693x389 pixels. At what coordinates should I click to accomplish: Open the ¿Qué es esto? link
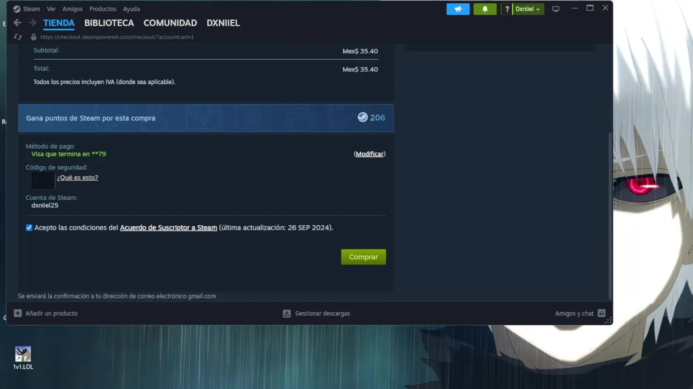(x=77, y=178)
